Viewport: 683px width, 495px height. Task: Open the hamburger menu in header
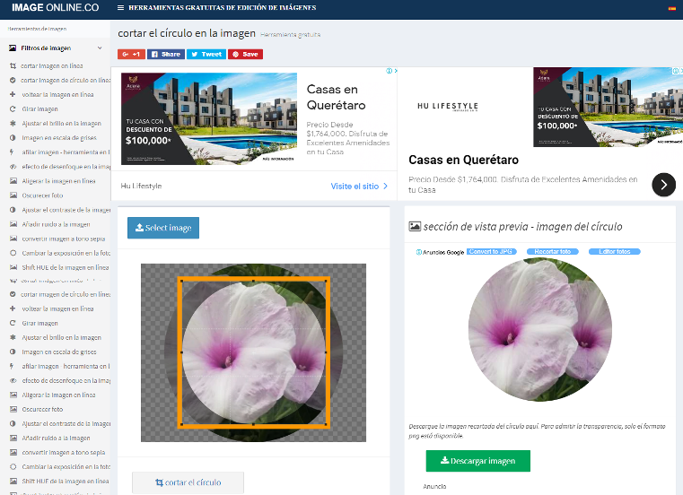pos(121,8)
